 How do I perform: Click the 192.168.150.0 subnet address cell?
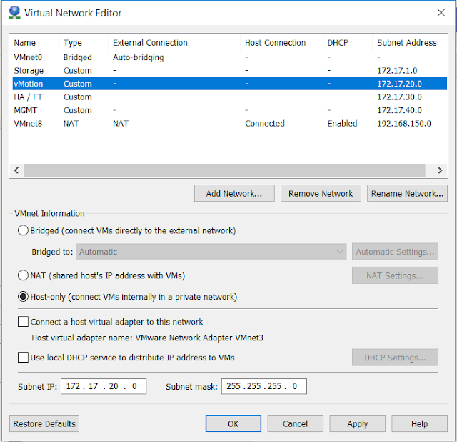coord(404,123)
